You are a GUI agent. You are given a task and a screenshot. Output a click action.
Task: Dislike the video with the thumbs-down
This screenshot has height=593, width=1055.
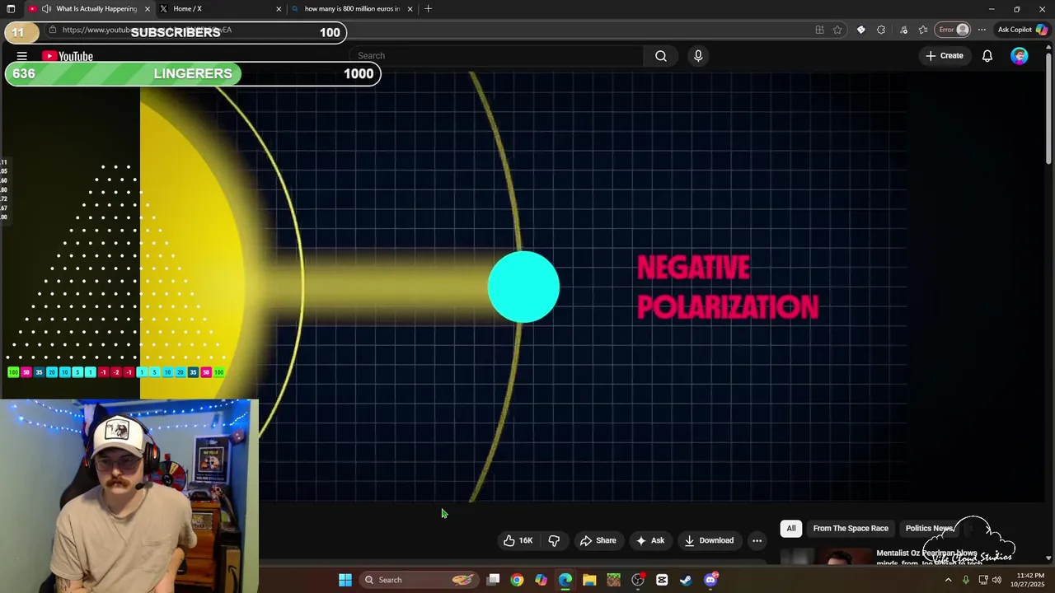tap(554, 540)
